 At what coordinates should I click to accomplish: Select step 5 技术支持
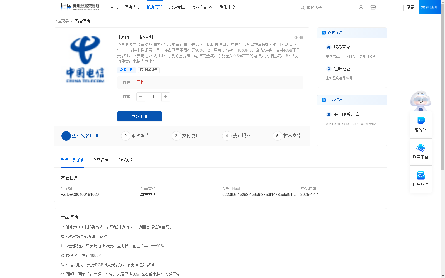tap(287, 136)
